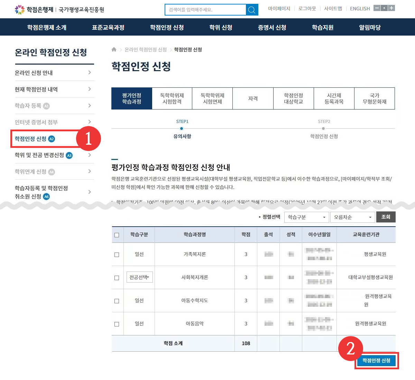Tick the 아동음악 row checkbox
This screenshot has width=415, height=380.
coord(117,324)
